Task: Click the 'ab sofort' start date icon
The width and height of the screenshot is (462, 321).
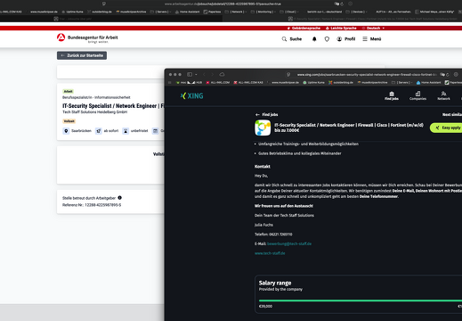Action: click(98, 131)
